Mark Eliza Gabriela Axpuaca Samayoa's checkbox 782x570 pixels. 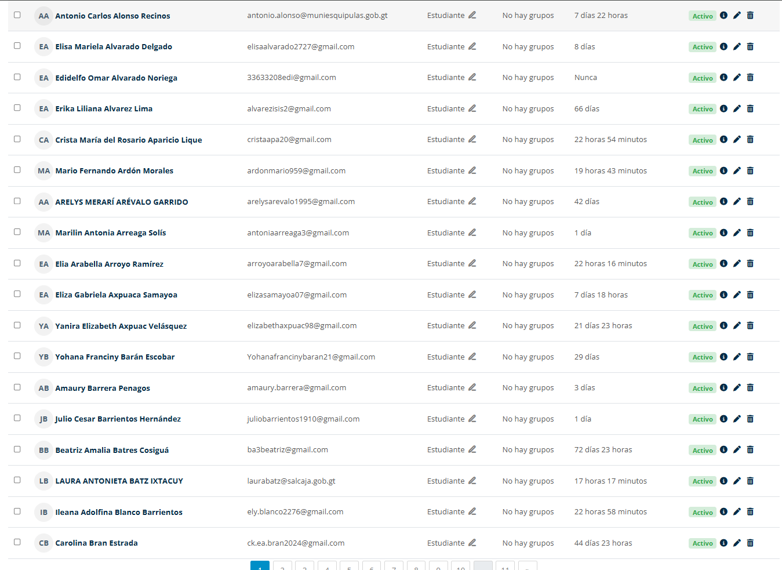[17, 294]
